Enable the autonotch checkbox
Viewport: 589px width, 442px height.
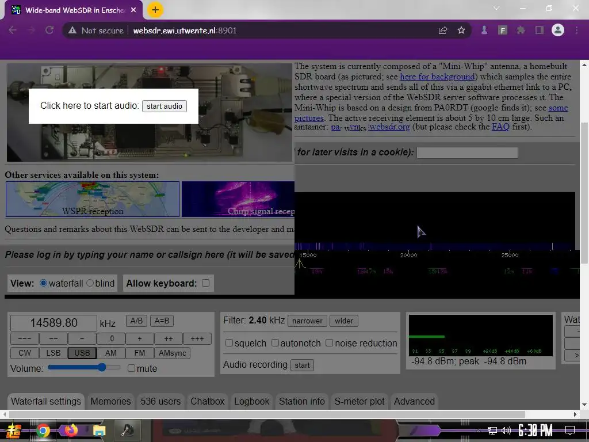click(275, 343)
